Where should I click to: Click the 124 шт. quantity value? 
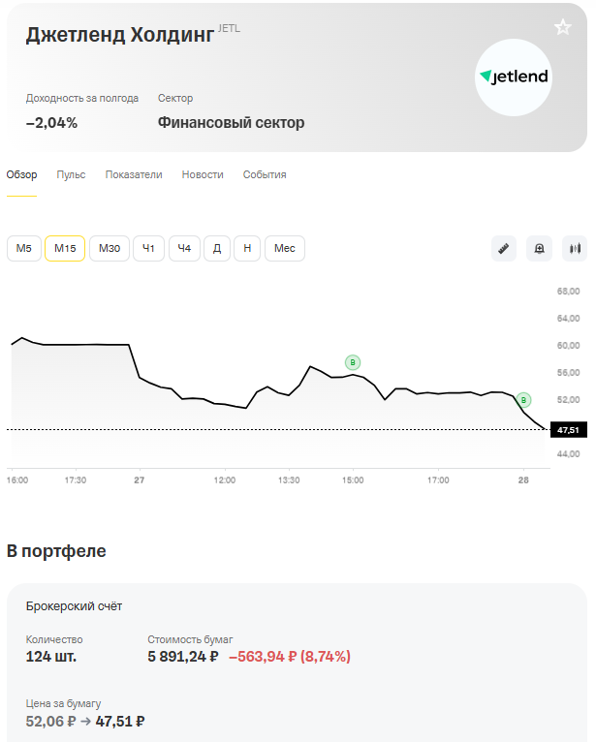click(51, 657)
